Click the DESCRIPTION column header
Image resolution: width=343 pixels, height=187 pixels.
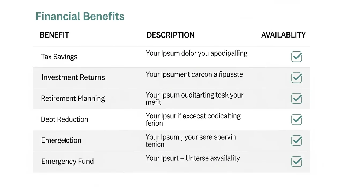pos(171,35)
